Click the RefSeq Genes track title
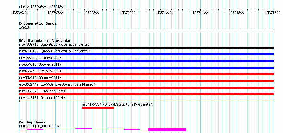This screenshot has width=283, height=133. (32, 123)
